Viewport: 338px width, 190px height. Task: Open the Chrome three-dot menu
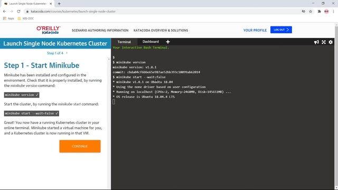coord(333,12)
